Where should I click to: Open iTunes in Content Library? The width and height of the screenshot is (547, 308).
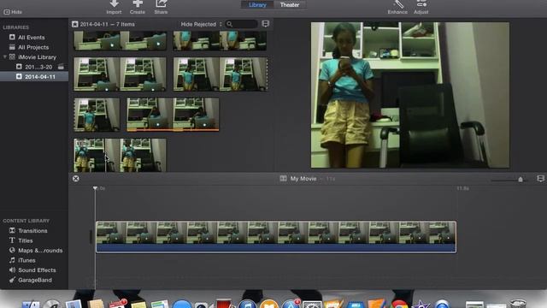(26, 260)
